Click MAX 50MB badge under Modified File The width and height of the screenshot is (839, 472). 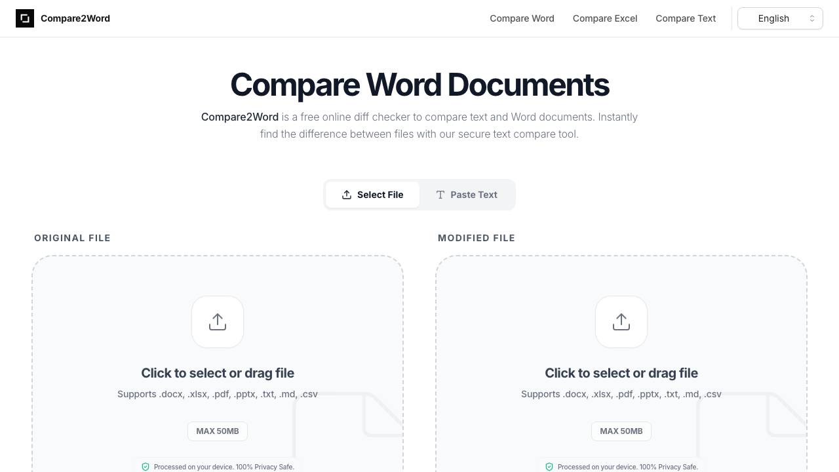click(x=621, y=431)
